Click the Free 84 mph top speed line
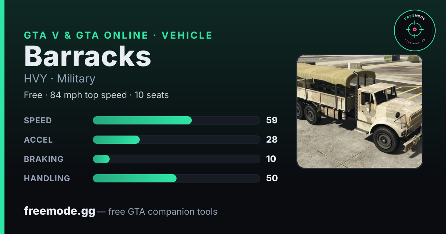Image resolution: width=446 pixels, height=234 pixels. coord(96,95)
